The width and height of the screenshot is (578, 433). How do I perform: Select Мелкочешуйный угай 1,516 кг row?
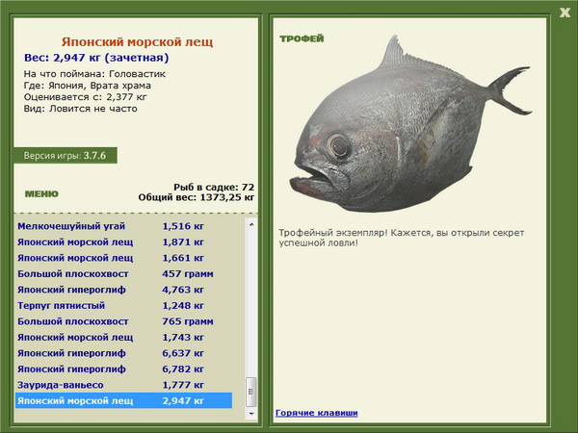[124, 226]
